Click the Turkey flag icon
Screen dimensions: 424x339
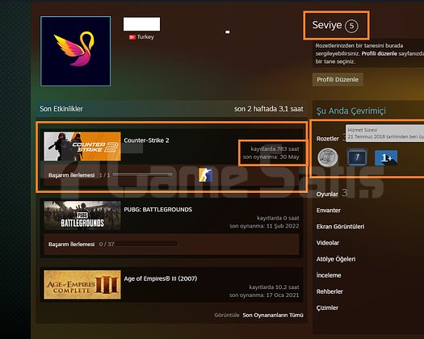tap(132, 37)
